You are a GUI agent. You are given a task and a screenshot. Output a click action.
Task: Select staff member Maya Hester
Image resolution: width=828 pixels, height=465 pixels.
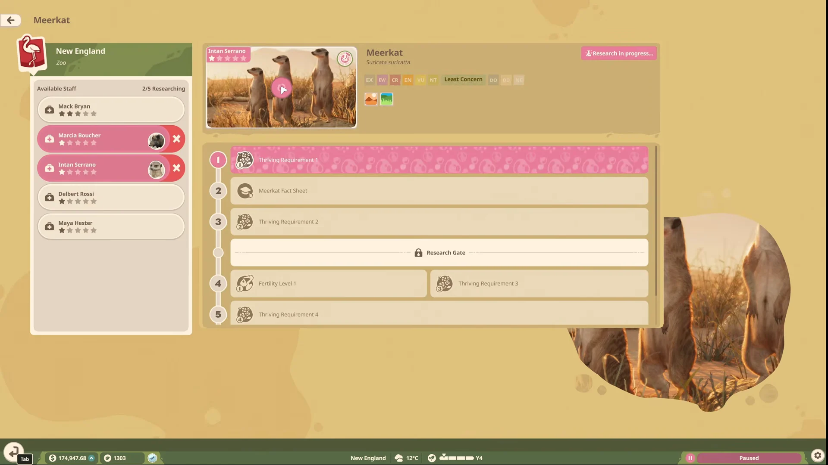pyautogui.click(x=111, y=226)
